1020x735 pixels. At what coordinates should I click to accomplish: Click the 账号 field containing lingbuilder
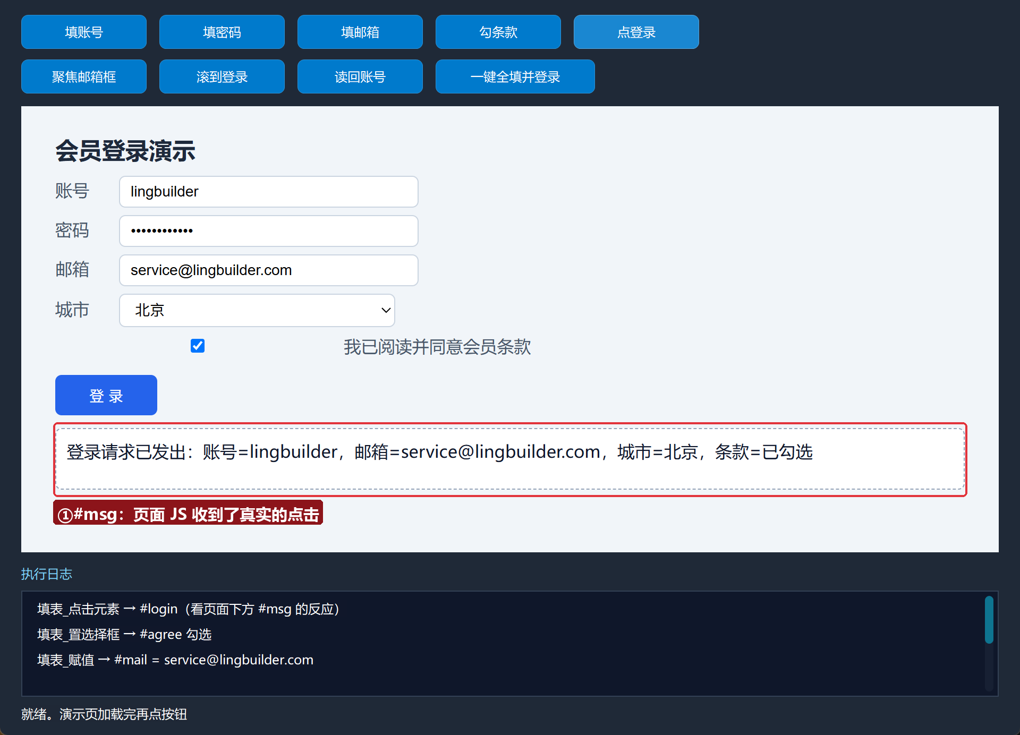(269, 192)
